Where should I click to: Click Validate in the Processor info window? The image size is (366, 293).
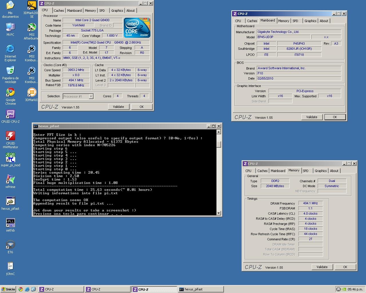point(118,107)
